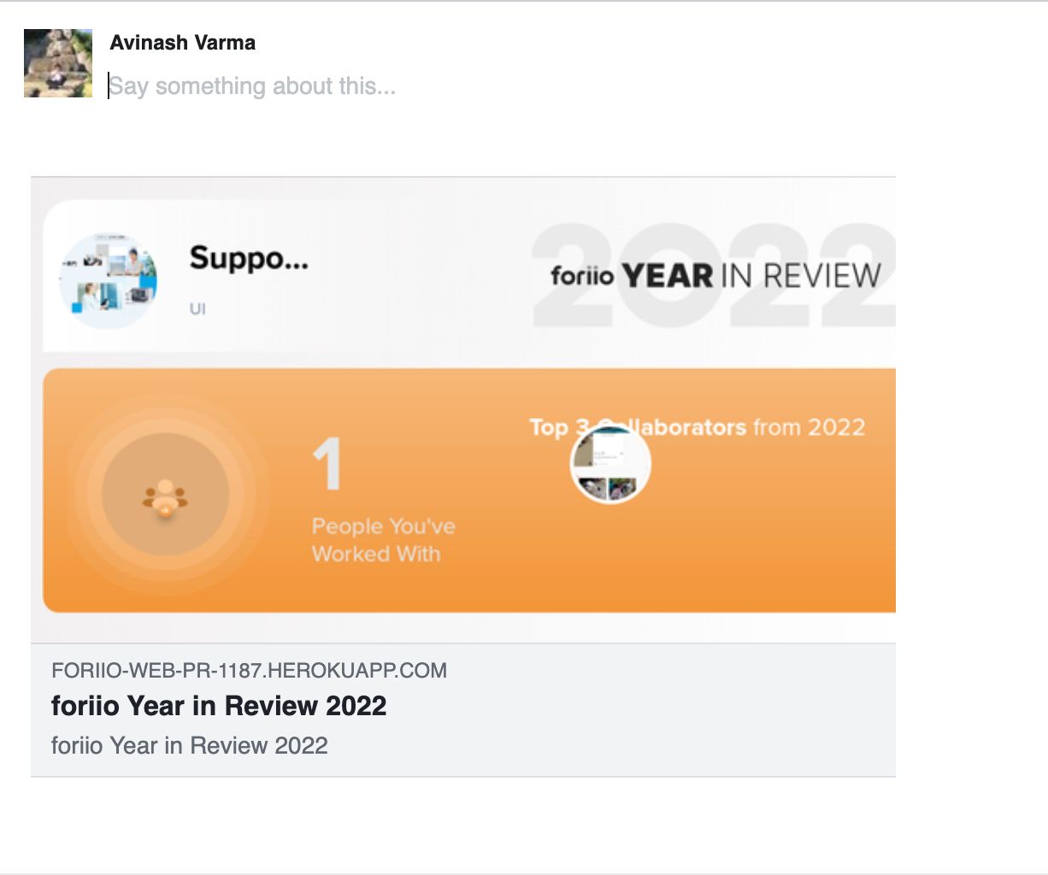Click the Avinash Varma name link
Image resolution: width=1048 pixels, height=875 pixels.
point(182,42)
